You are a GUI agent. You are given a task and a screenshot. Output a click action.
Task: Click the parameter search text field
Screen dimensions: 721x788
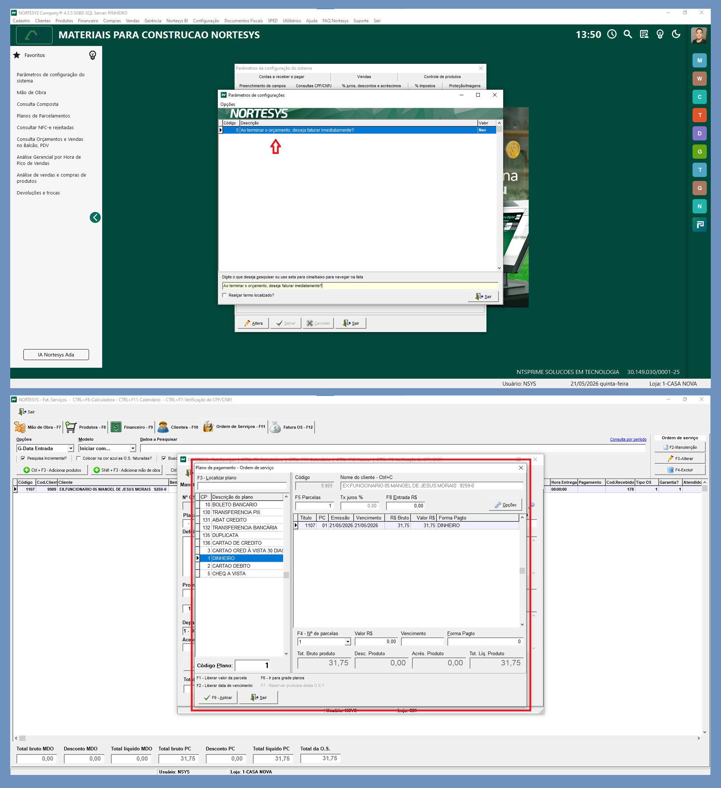[x=360, y=286]
